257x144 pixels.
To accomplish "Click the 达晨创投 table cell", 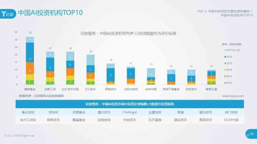I will (x=155, y=112).
